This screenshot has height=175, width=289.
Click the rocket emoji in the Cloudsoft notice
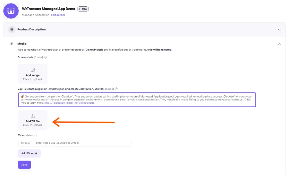[22, 96]
